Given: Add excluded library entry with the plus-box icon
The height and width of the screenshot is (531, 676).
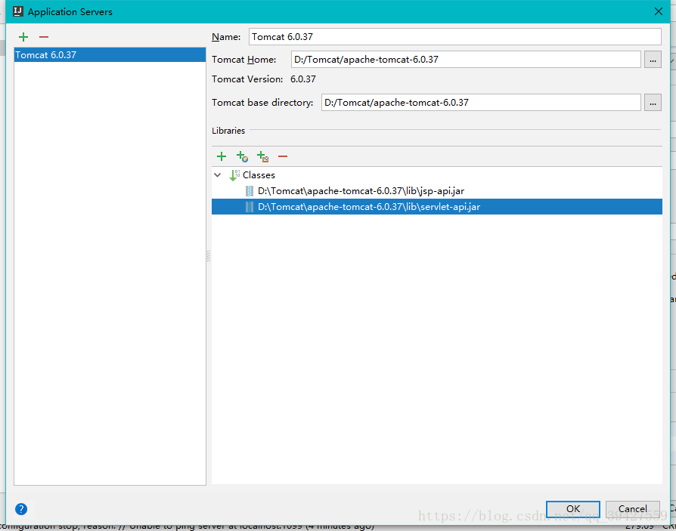Looking at the screenshot, I should pos(262,156).
